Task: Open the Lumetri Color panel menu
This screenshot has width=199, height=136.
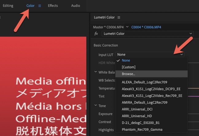Action: pyautogui.click(x=119, y=18)
